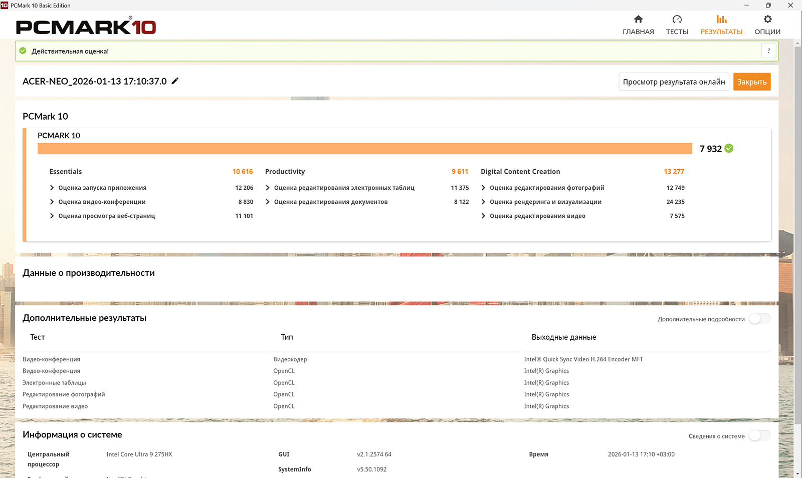Open the Tests gauge icon

tap(677, 20)
